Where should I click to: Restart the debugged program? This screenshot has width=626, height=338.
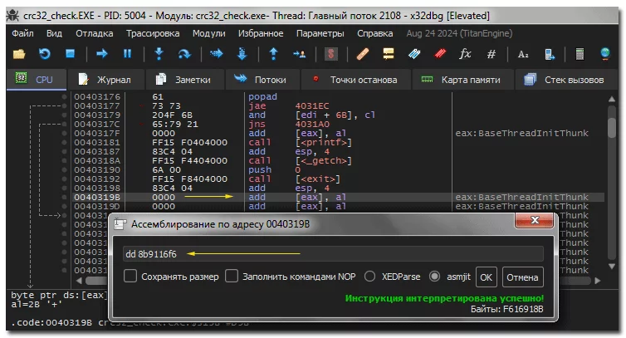[44, 54]
